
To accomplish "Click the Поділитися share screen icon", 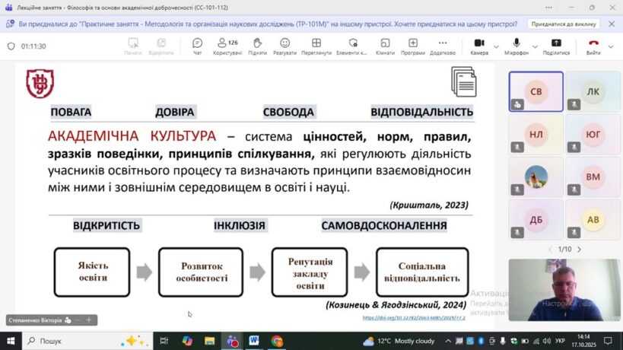I will click(556, 46).
